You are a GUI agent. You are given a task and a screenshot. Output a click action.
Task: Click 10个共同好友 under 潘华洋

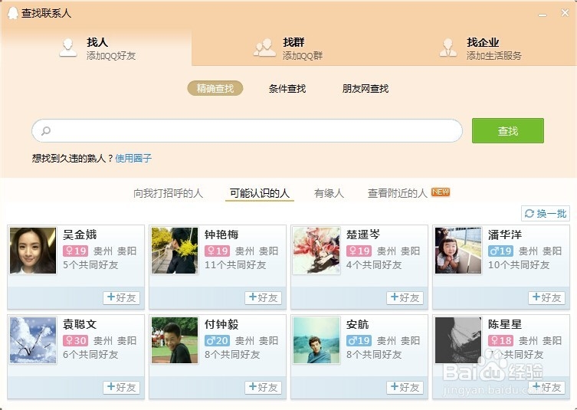pos(519,265)
